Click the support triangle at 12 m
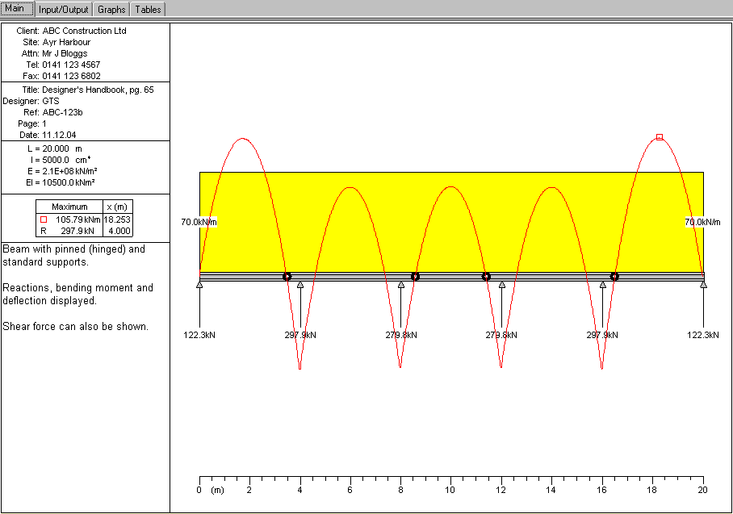 pyautogui.click(x=502, y=284)
